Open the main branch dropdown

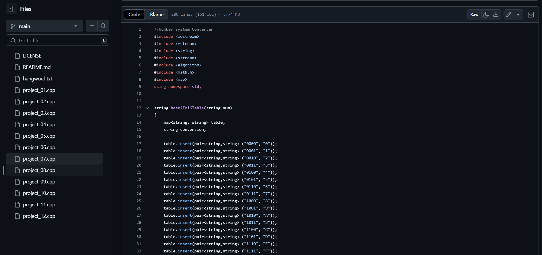pyautogui.click(x=44, y=26)
